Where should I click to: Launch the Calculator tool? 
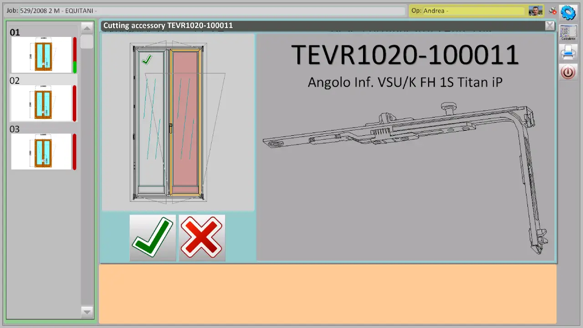[x=568, y=33]
